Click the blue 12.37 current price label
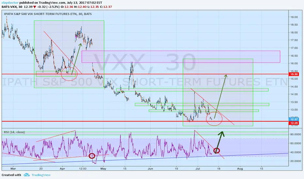Screen dimensions: 304x179 [294, 119]
